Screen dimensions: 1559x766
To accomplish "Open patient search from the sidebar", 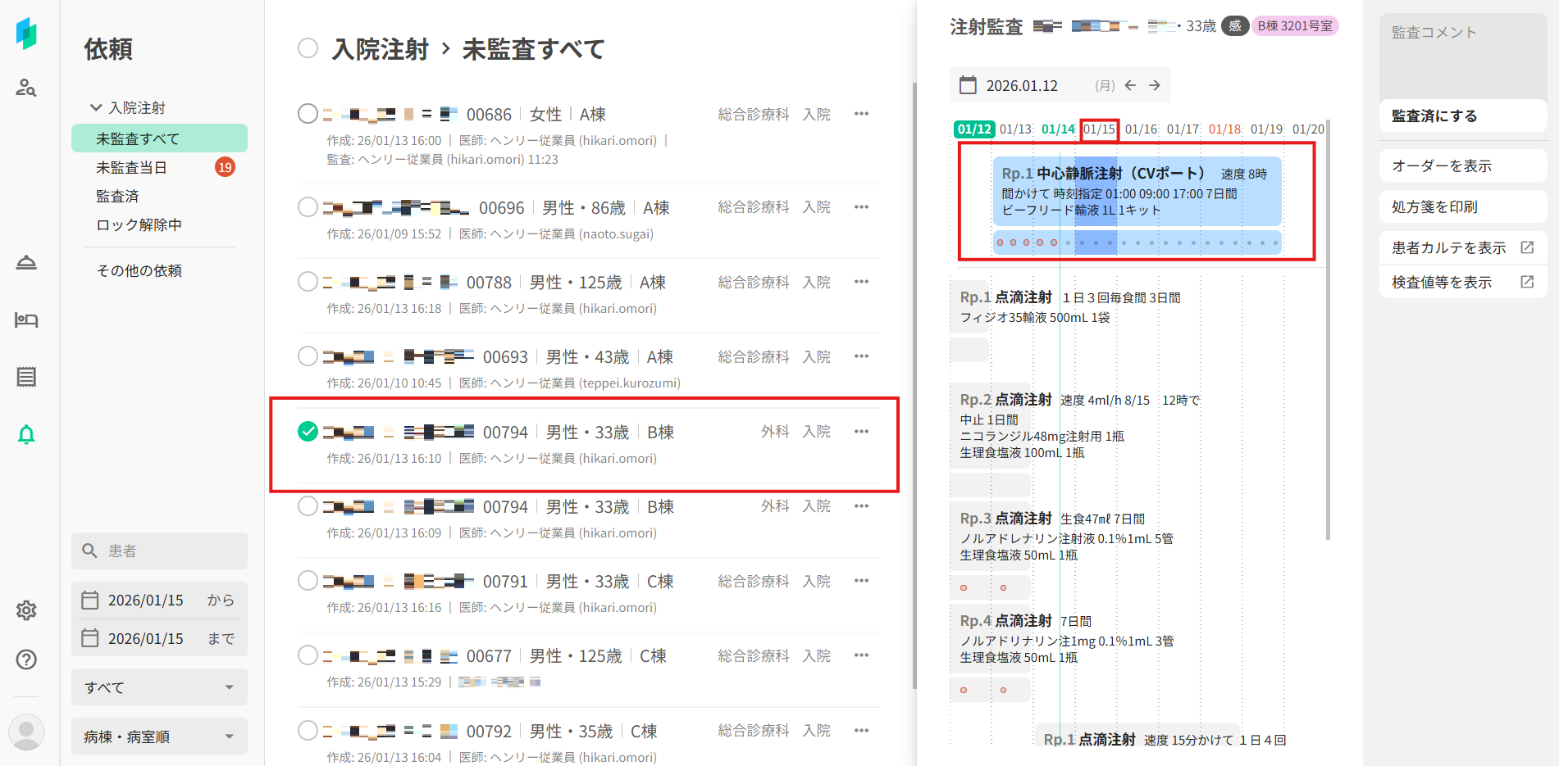I will (x=26, y=88).
